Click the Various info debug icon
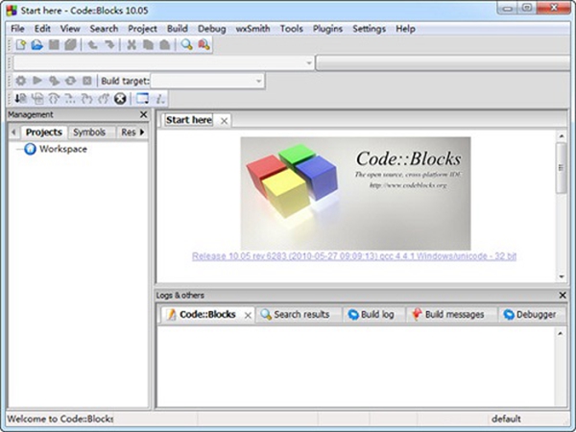 point(159,98)
